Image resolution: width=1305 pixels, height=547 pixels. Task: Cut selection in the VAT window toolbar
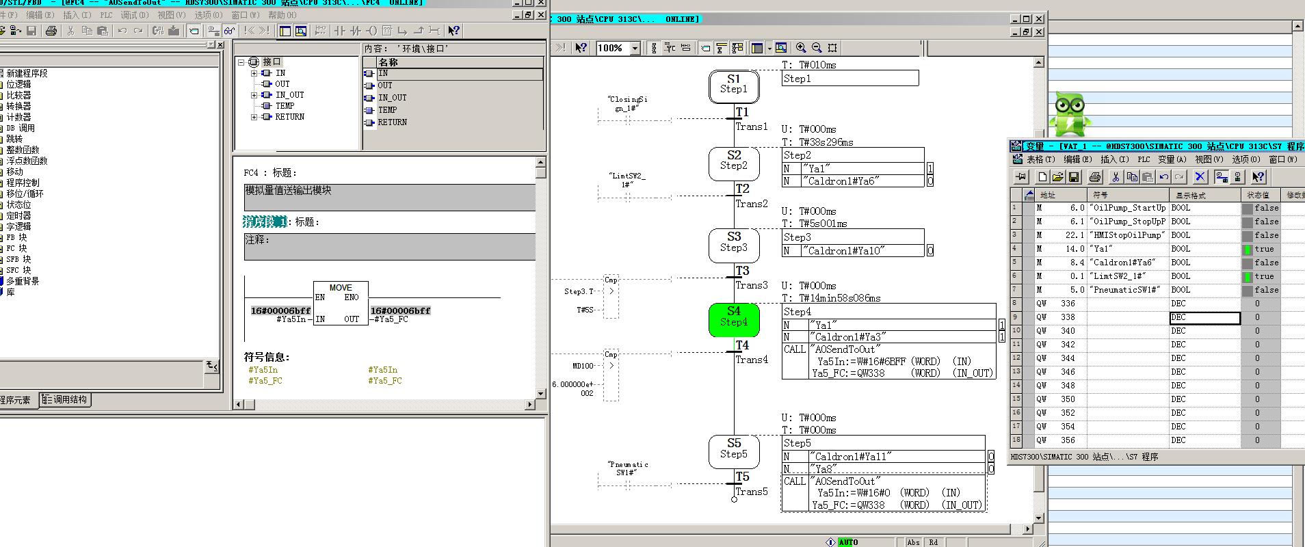1116,177
